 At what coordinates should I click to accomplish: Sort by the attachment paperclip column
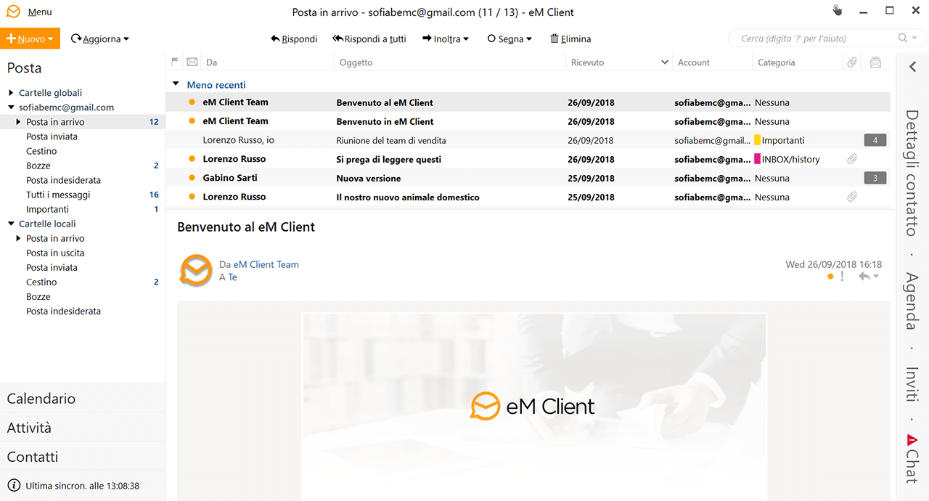pyautogui.click(x=852, y=62)
